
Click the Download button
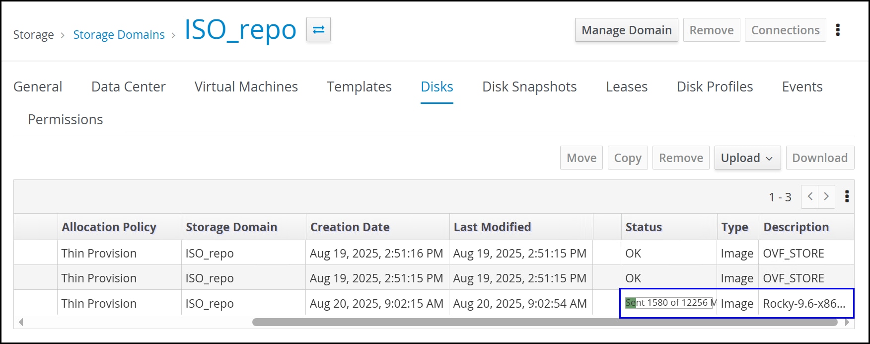[820, 158]
